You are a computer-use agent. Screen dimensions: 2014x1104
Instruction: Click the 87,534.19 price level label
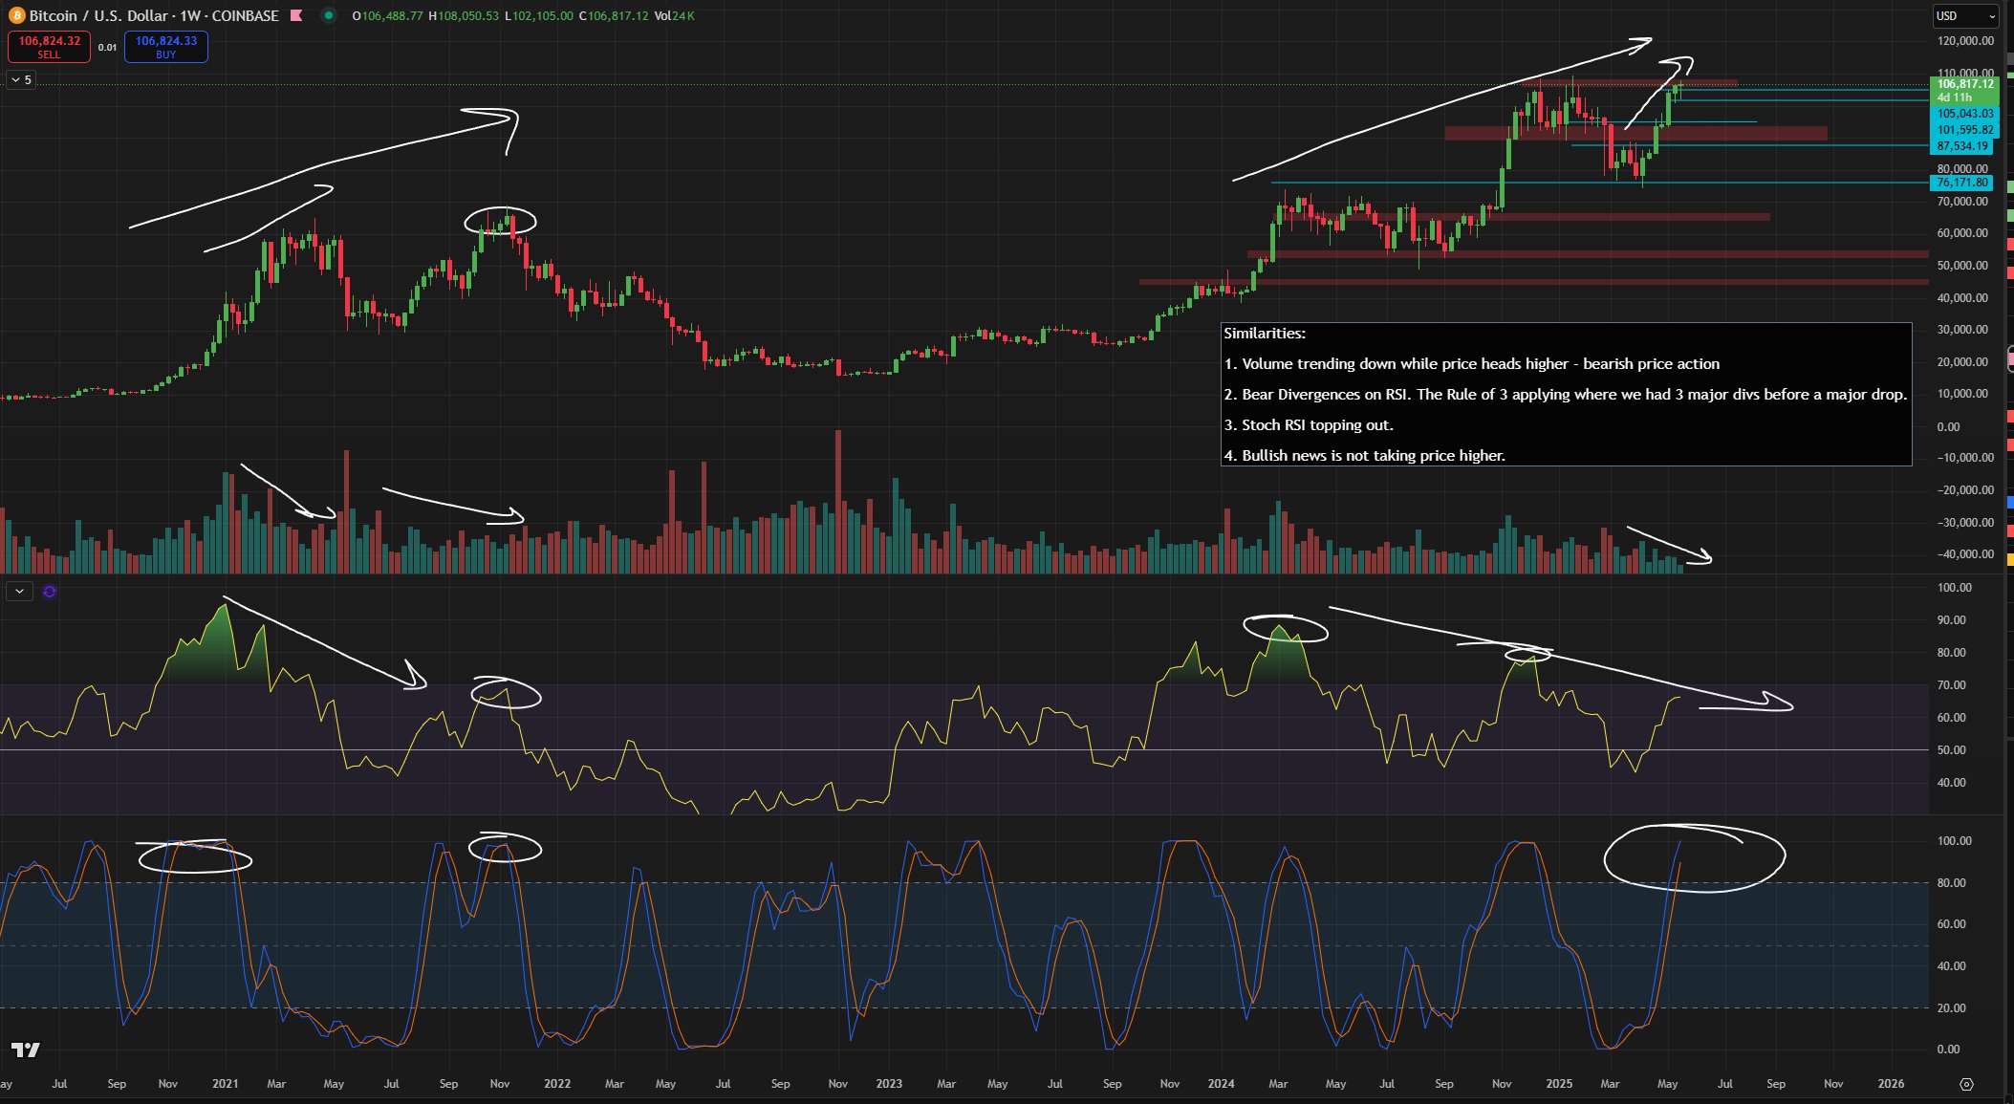coord(1961,146)
